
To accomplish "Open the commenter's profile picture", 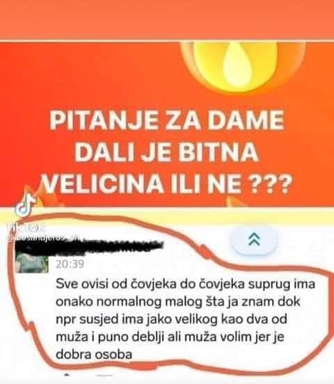I will [32, 262].
